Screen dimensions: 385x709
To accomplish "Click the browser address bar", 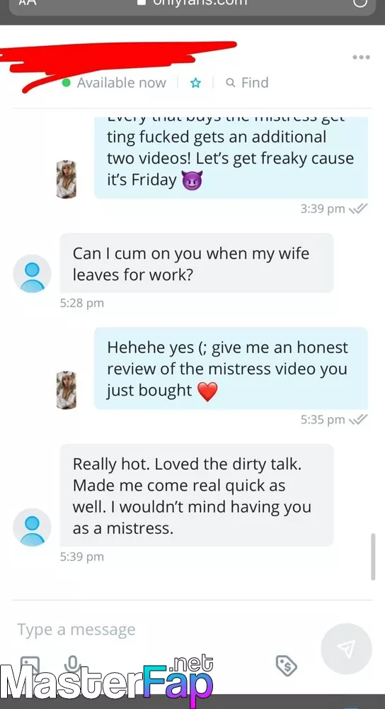I will (x=192, y=6).
